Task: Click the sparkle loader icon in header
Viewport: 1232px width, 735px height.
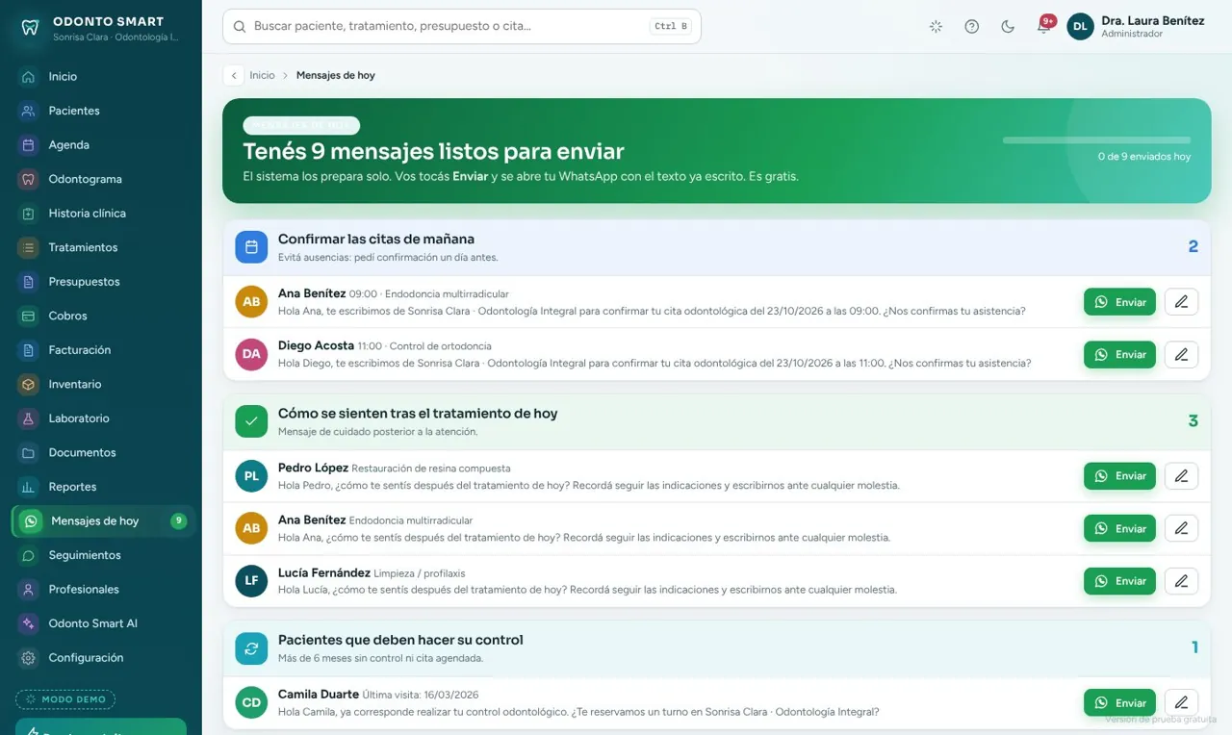Action: tap(936, 27)
